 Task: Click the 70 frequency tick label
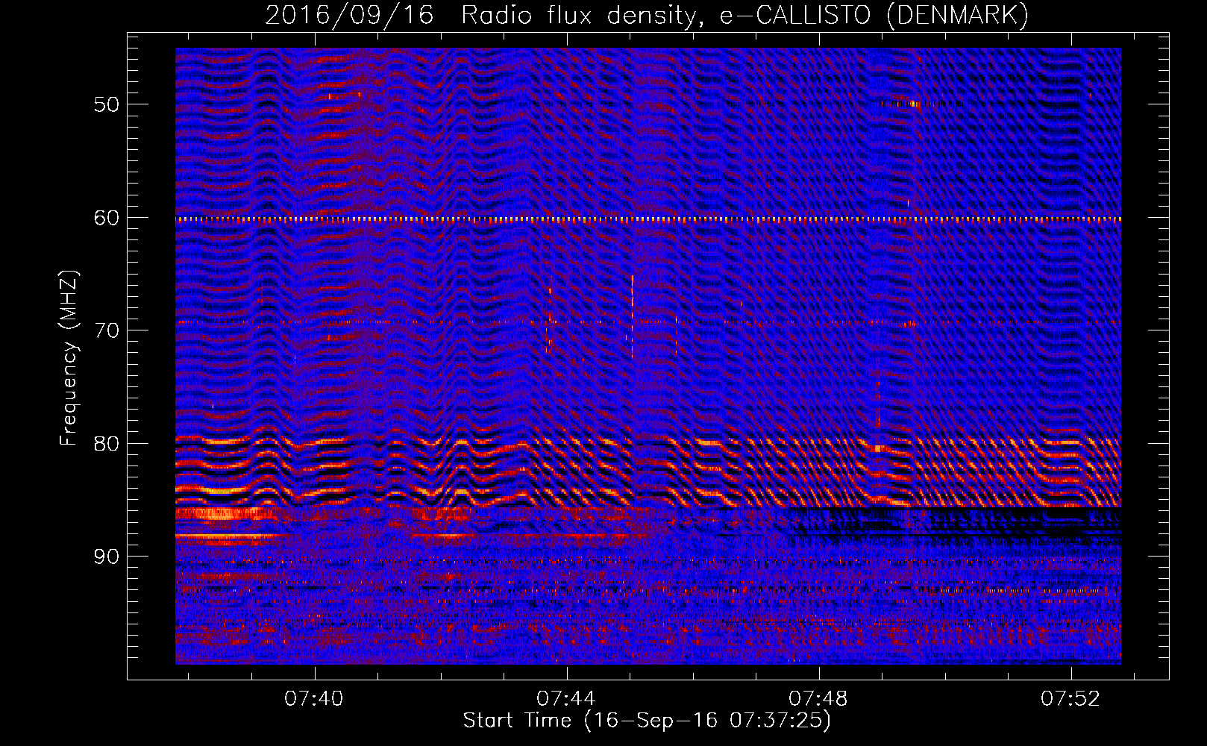tap(107, 330)
